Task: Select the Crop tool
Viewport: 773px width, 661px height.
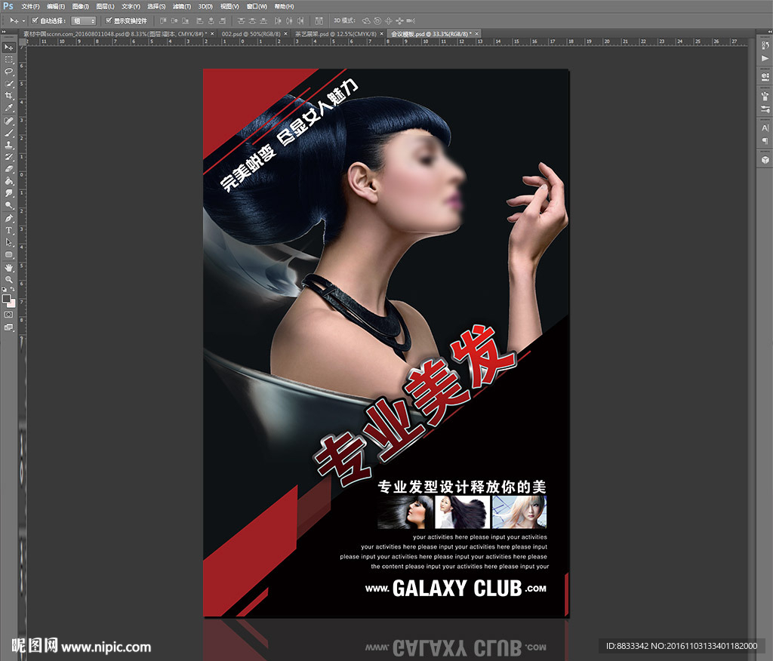Action: click(9, 96)
